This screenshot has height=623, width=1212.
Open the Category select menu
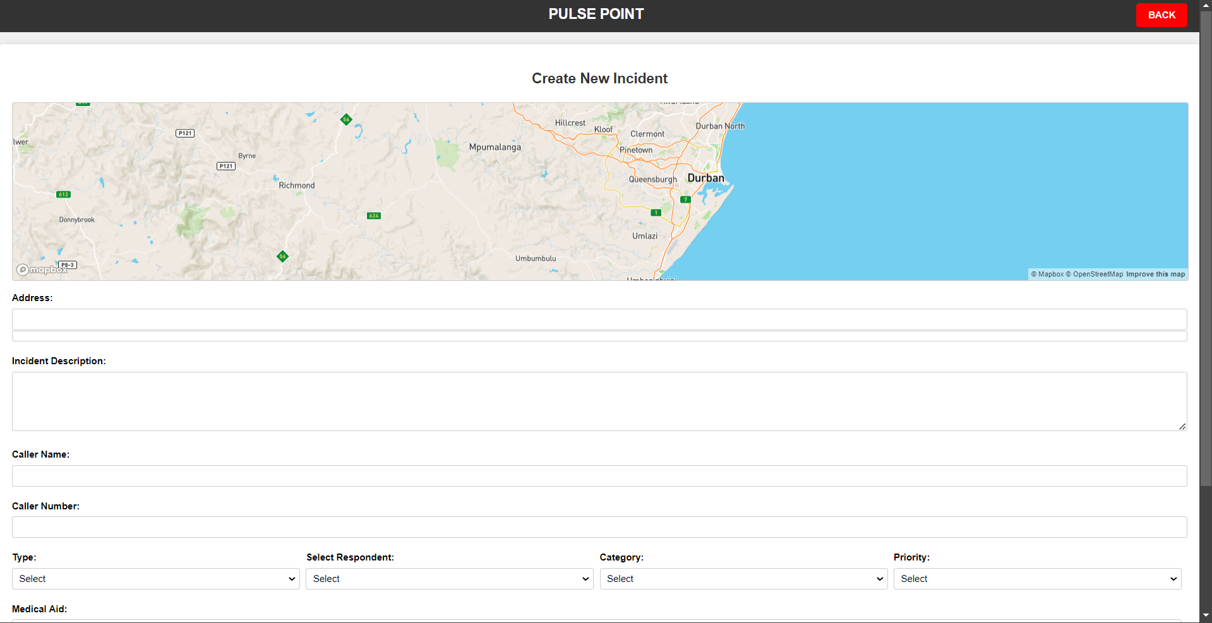click(x=743, y=579)
